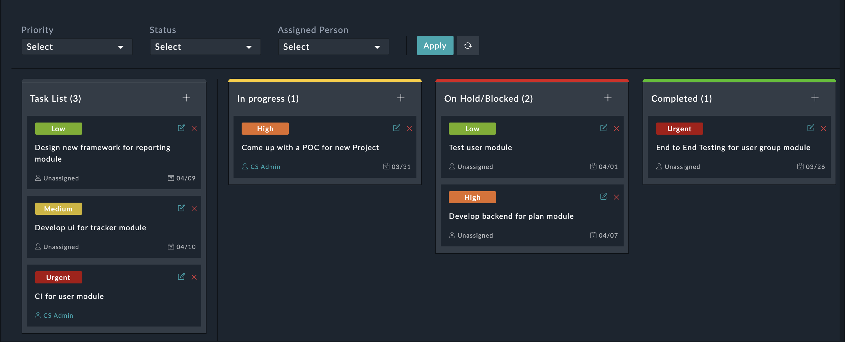Edit the 'End to End Testing' task
Image resolution: width=845 pixels, height=342 pixels.
click(x=810, y=128)
